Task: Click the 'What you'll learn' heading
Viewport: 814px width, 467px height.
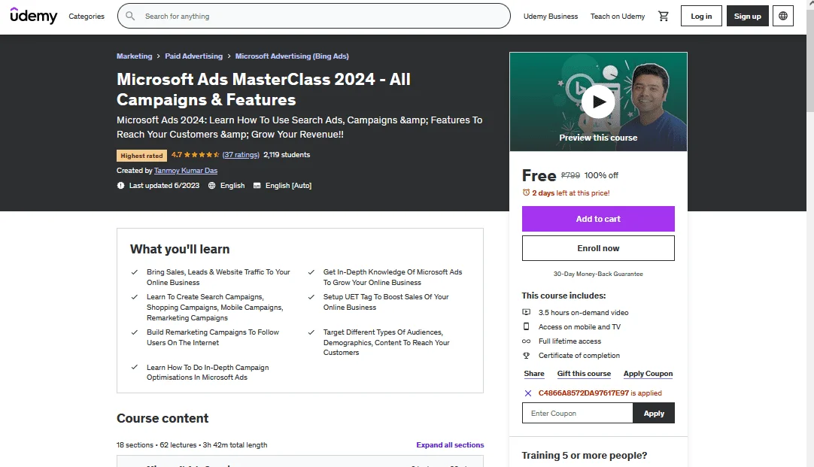Action: pos(180,249)
